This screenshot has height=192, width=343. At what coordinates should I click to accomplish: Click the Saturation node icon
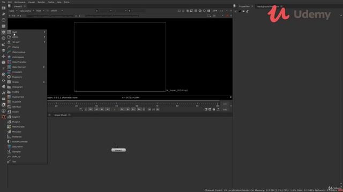9,147
